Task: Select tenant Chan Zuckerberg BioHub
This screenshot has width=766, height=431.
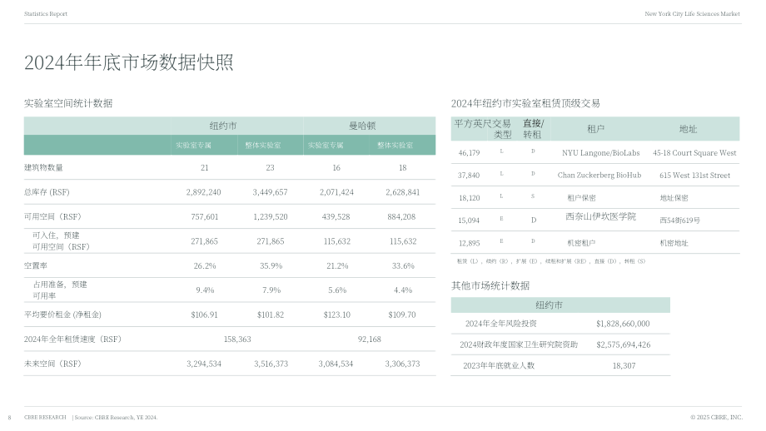Action: coord(599,176)
